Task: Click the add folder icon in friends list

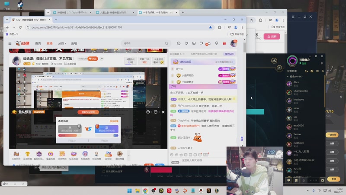Action: (x=312, y=71)
